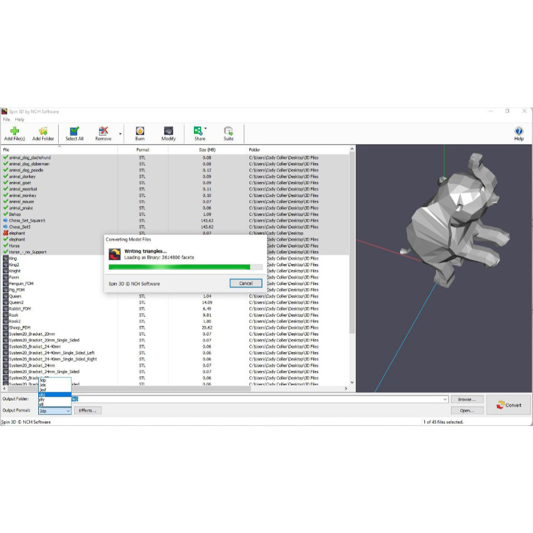Open the Burn tool
The width and height of the screenshot is (533, 533).
point(140,133)
